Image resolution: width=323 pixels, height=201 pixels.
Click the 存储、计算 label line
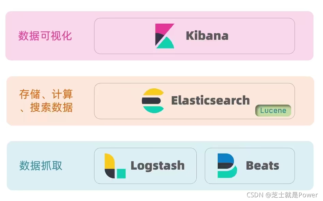46,94
